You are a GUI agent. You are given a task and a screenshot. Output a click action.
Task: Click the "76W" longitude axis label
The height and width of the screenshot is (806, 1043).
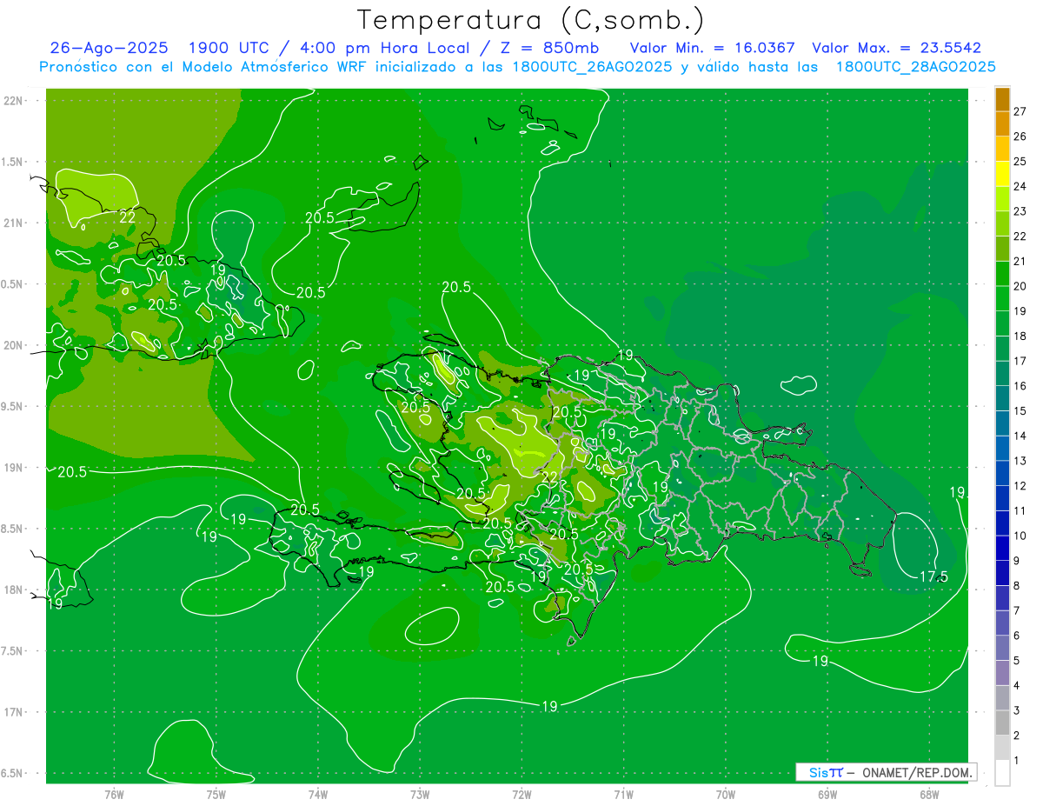(114, 795)
